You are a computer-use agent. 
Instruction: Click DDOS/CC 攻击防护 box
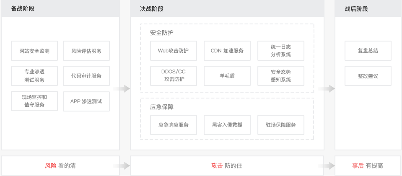tap(173, 75)
